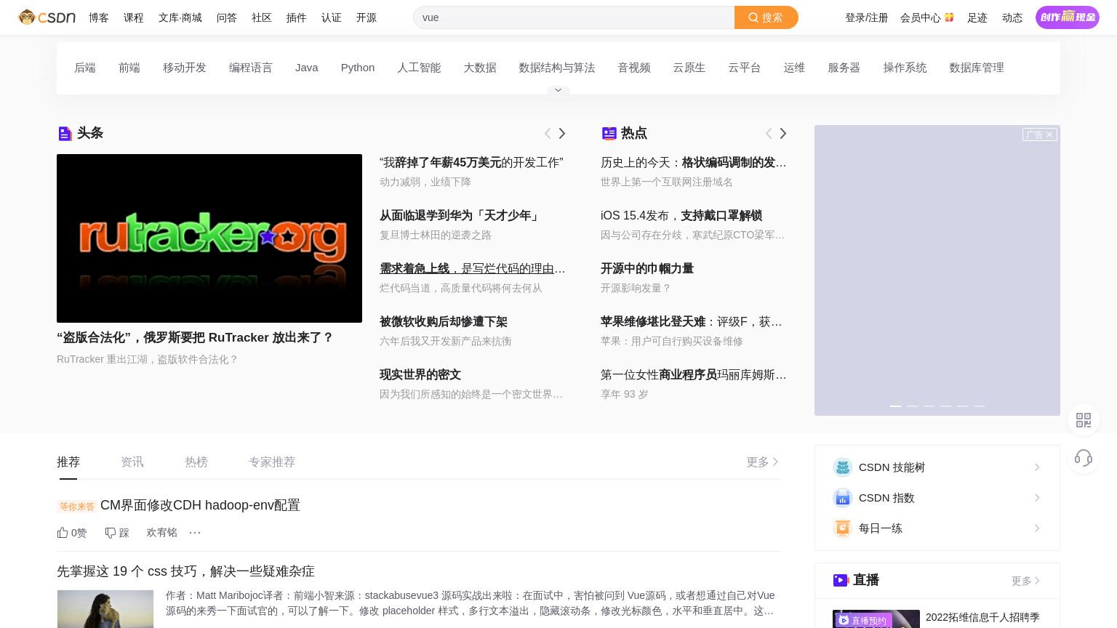Select the 人工智能 category
Image resolution: width=1117 pixels, height=628 pixels.
pos(419,68)
